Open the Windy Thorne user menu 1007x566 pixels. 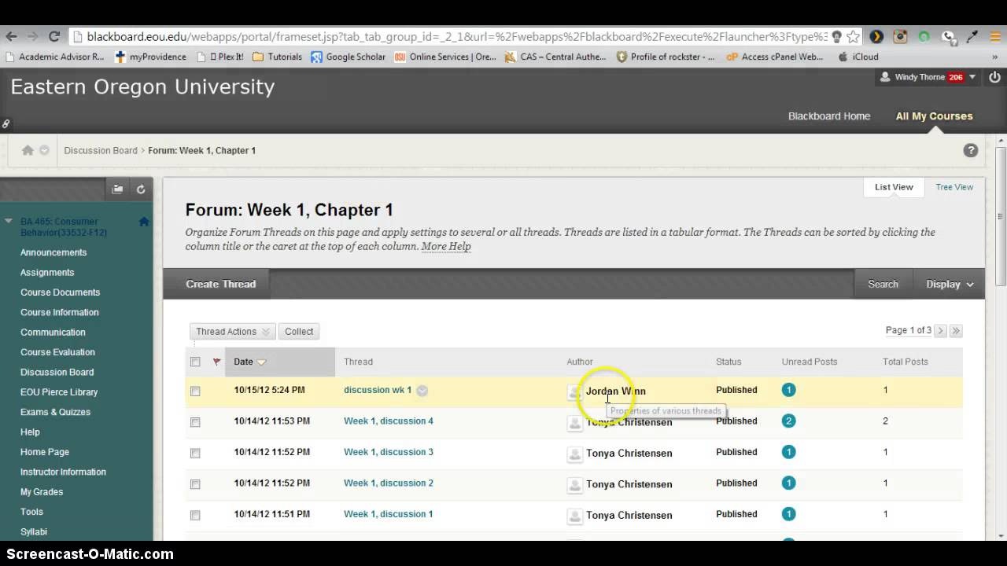point(928,77)
